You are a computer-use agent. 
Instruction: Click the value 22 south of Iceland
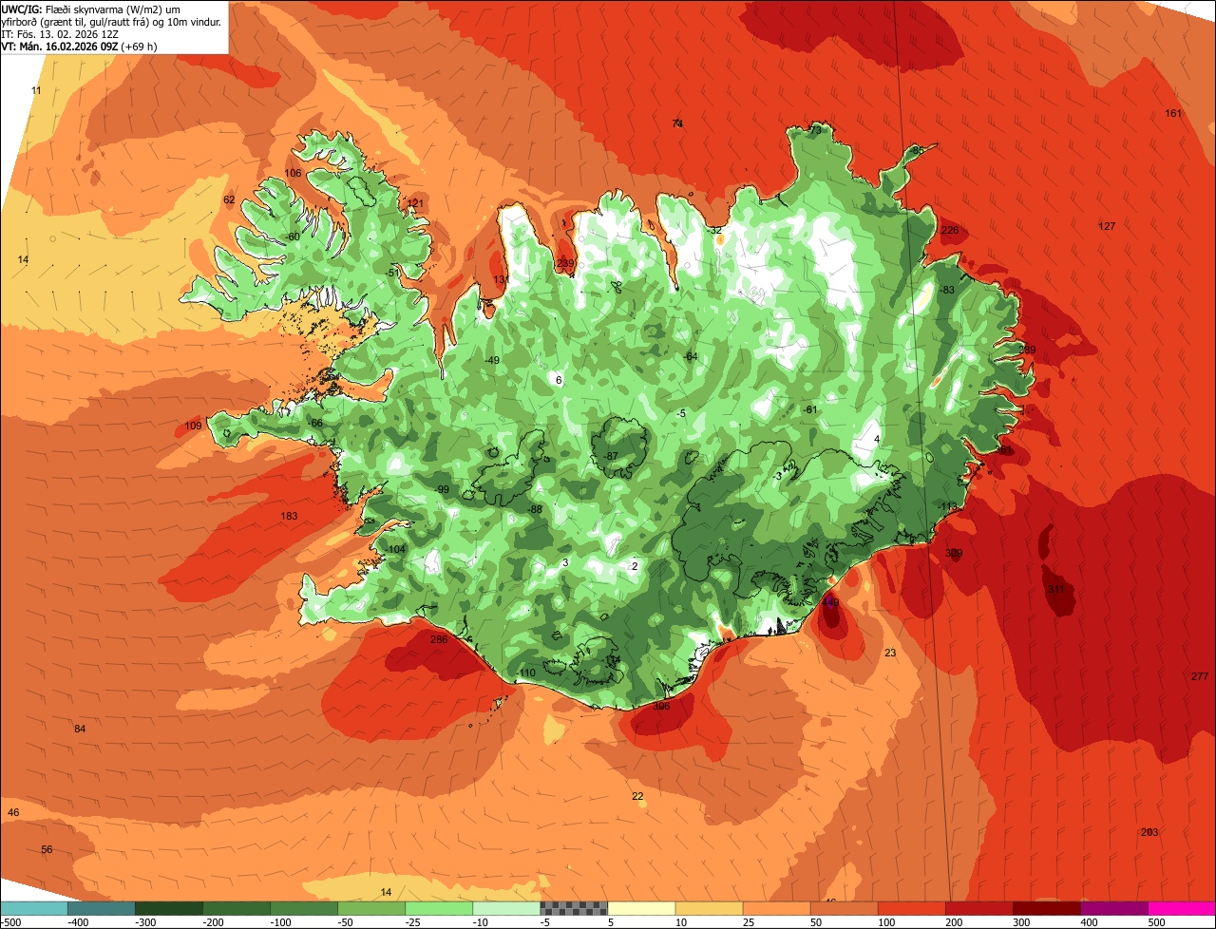[x=637, y=797]
